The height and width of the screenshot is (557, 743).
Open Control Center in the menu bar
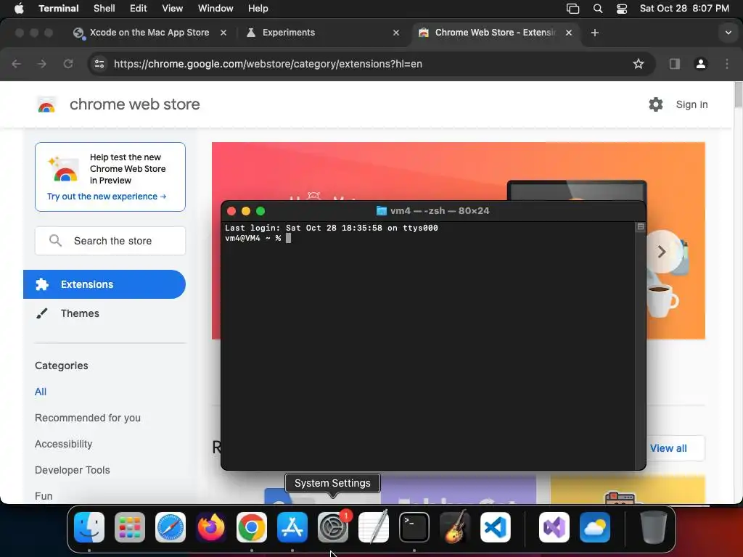click(x=622, y=9)
